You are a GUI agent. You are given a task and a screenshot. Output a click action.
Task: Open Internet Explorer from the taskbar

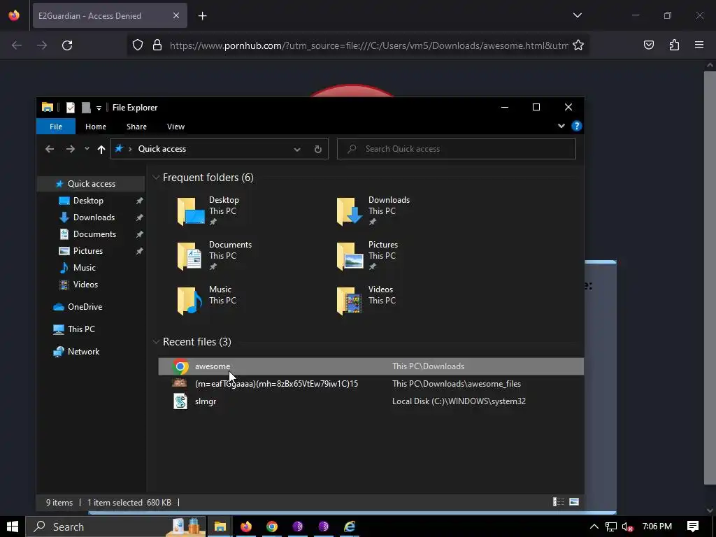point(350,527)
